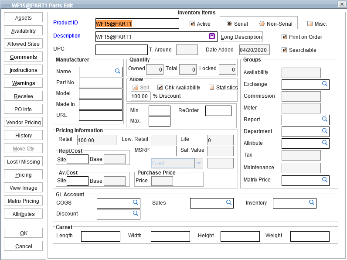Click the purple Description expand icon
Screen dimensions: 347x260
point(212,37)
